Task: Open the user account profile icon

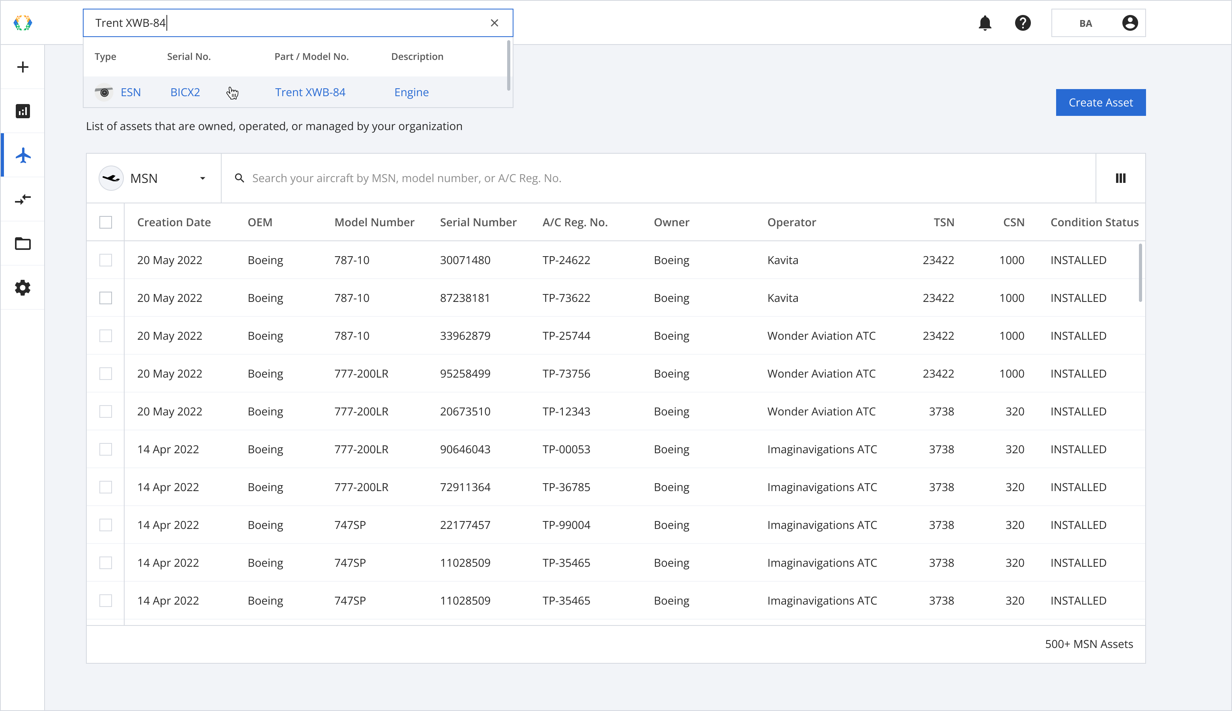Action: (x=1129, y=23)
